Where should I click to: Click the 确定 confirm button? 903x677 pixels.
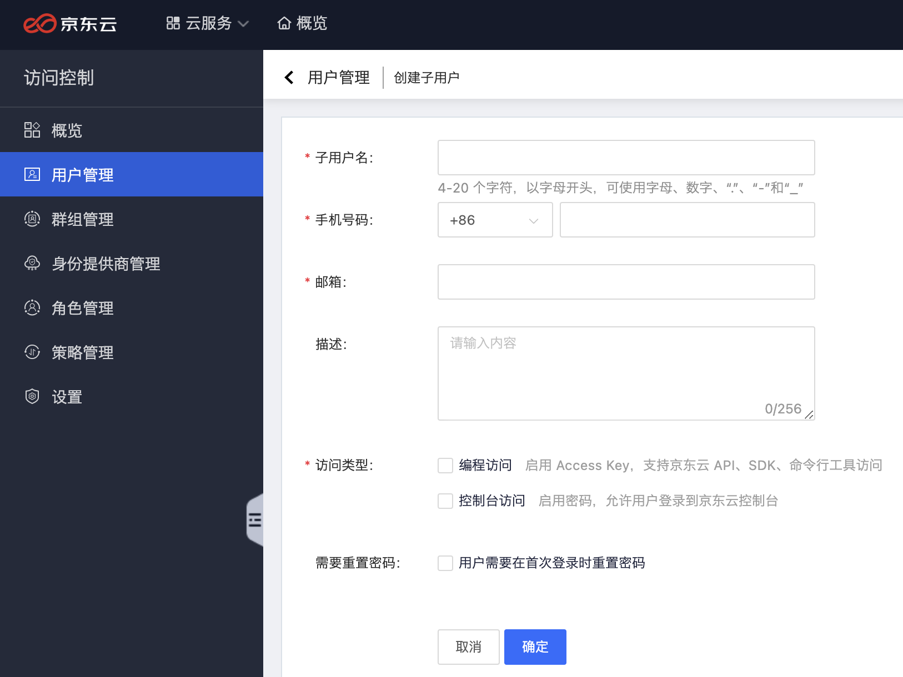pyautogui.click(x=535, y=646)
